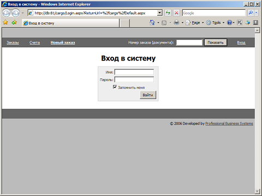This screenshot has width=262, height=196.
Task: Click the rightmost command bar icon
Action: point(255,23)
